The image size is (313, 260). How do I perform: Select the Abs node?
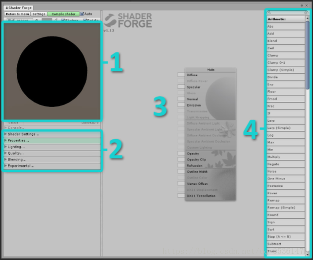[x=286, y=26]
